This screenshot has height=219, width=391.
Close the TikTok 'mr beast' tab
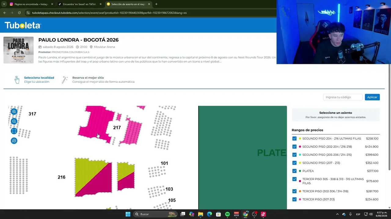pyautogui.click(x=100, y=4)
